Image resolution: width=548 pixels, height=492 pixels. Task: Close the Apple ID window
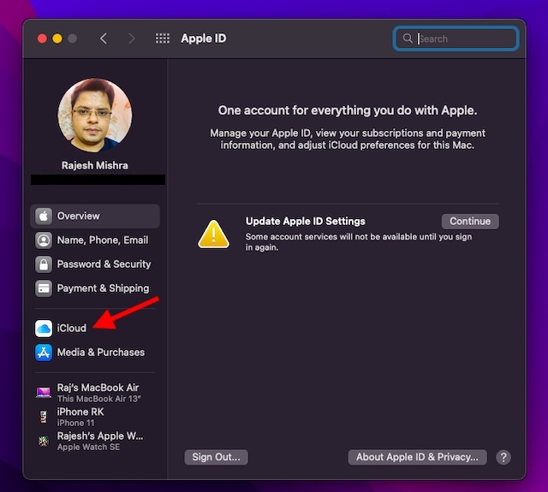pyautogui.click(x=42, y=39)
